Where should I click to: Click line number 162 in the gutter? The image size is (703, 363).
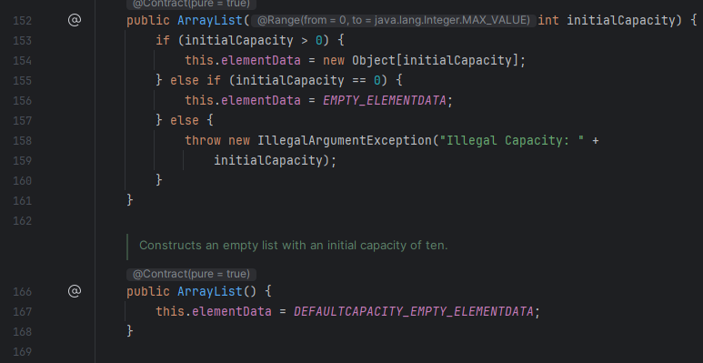(23, 221)
